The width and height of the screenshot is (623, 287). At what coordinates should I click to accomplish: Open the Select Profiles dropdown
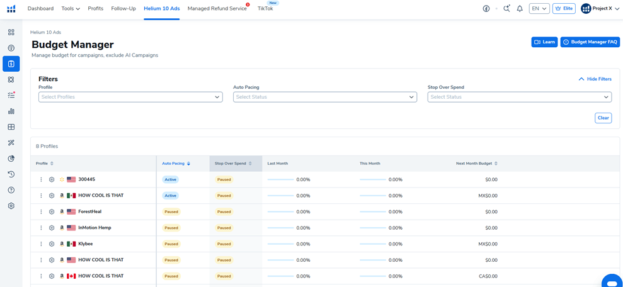(130, 97)
